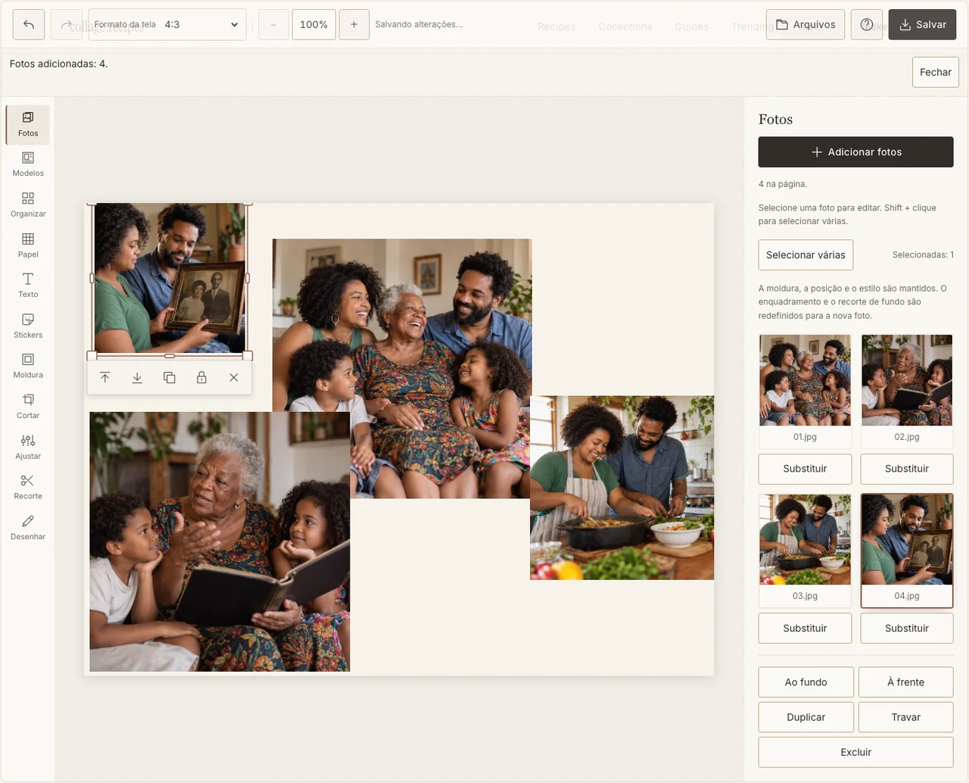969x783 pixels.
Task: Bring selected photo to front in floating toolbar
Action: coord(105,378)
